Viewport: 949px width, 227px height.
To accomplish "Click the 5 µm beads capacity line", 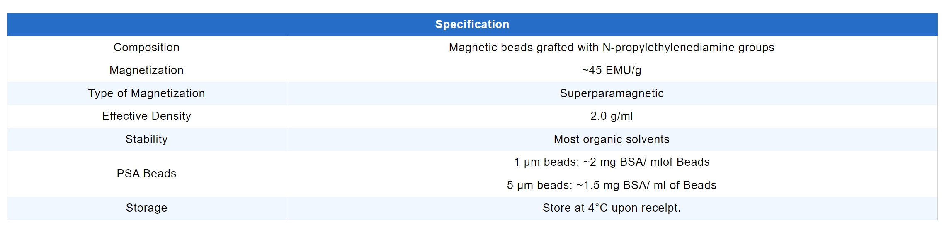I will (x=612, y=185).
